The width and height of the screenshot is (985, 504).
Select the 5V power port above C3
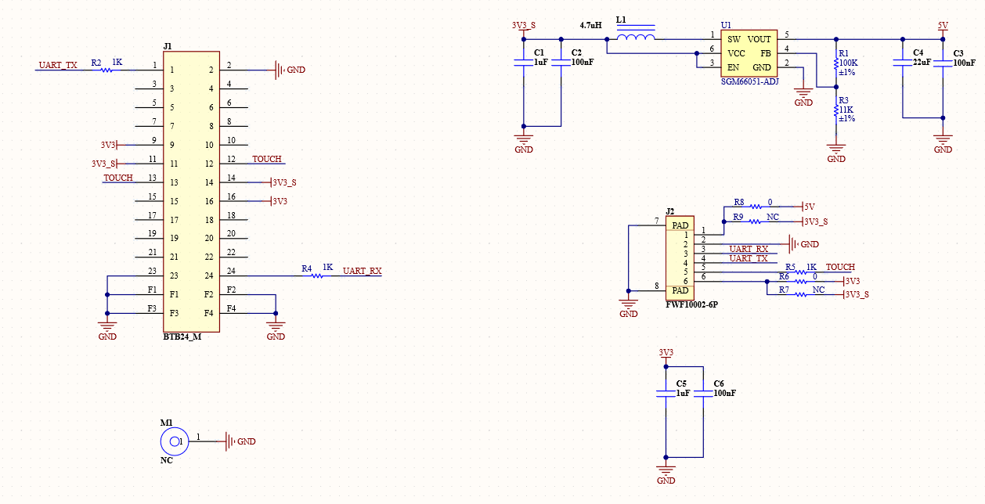[943, 27]
